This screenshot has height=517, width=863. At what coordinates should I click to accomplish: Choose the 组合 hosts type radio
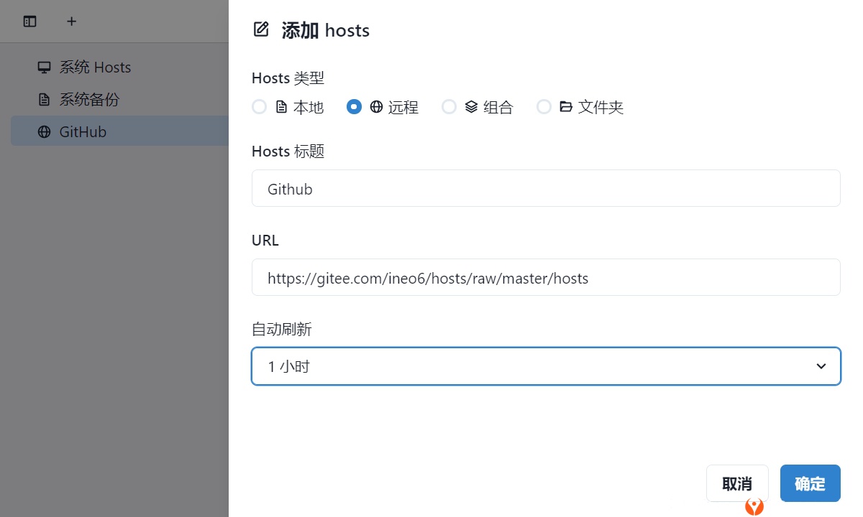click(449, 107)
